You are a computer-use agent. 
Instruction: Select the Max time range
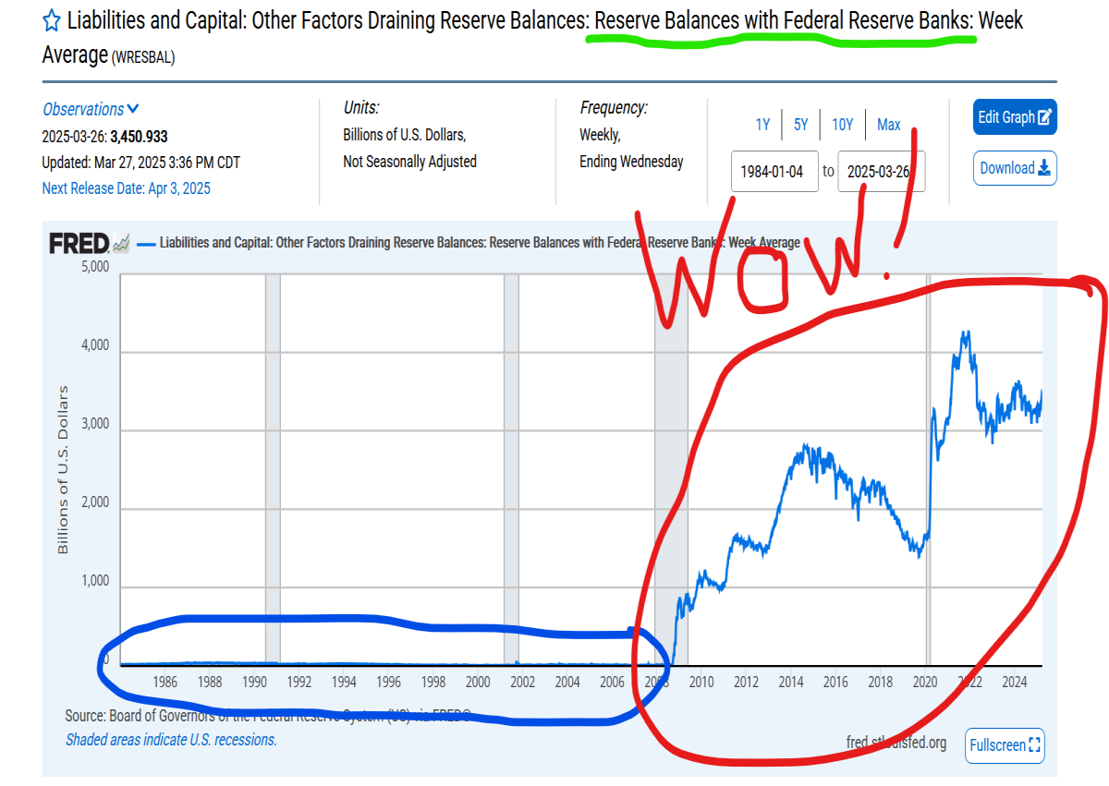pyautogui.click(x=888, y=125)
